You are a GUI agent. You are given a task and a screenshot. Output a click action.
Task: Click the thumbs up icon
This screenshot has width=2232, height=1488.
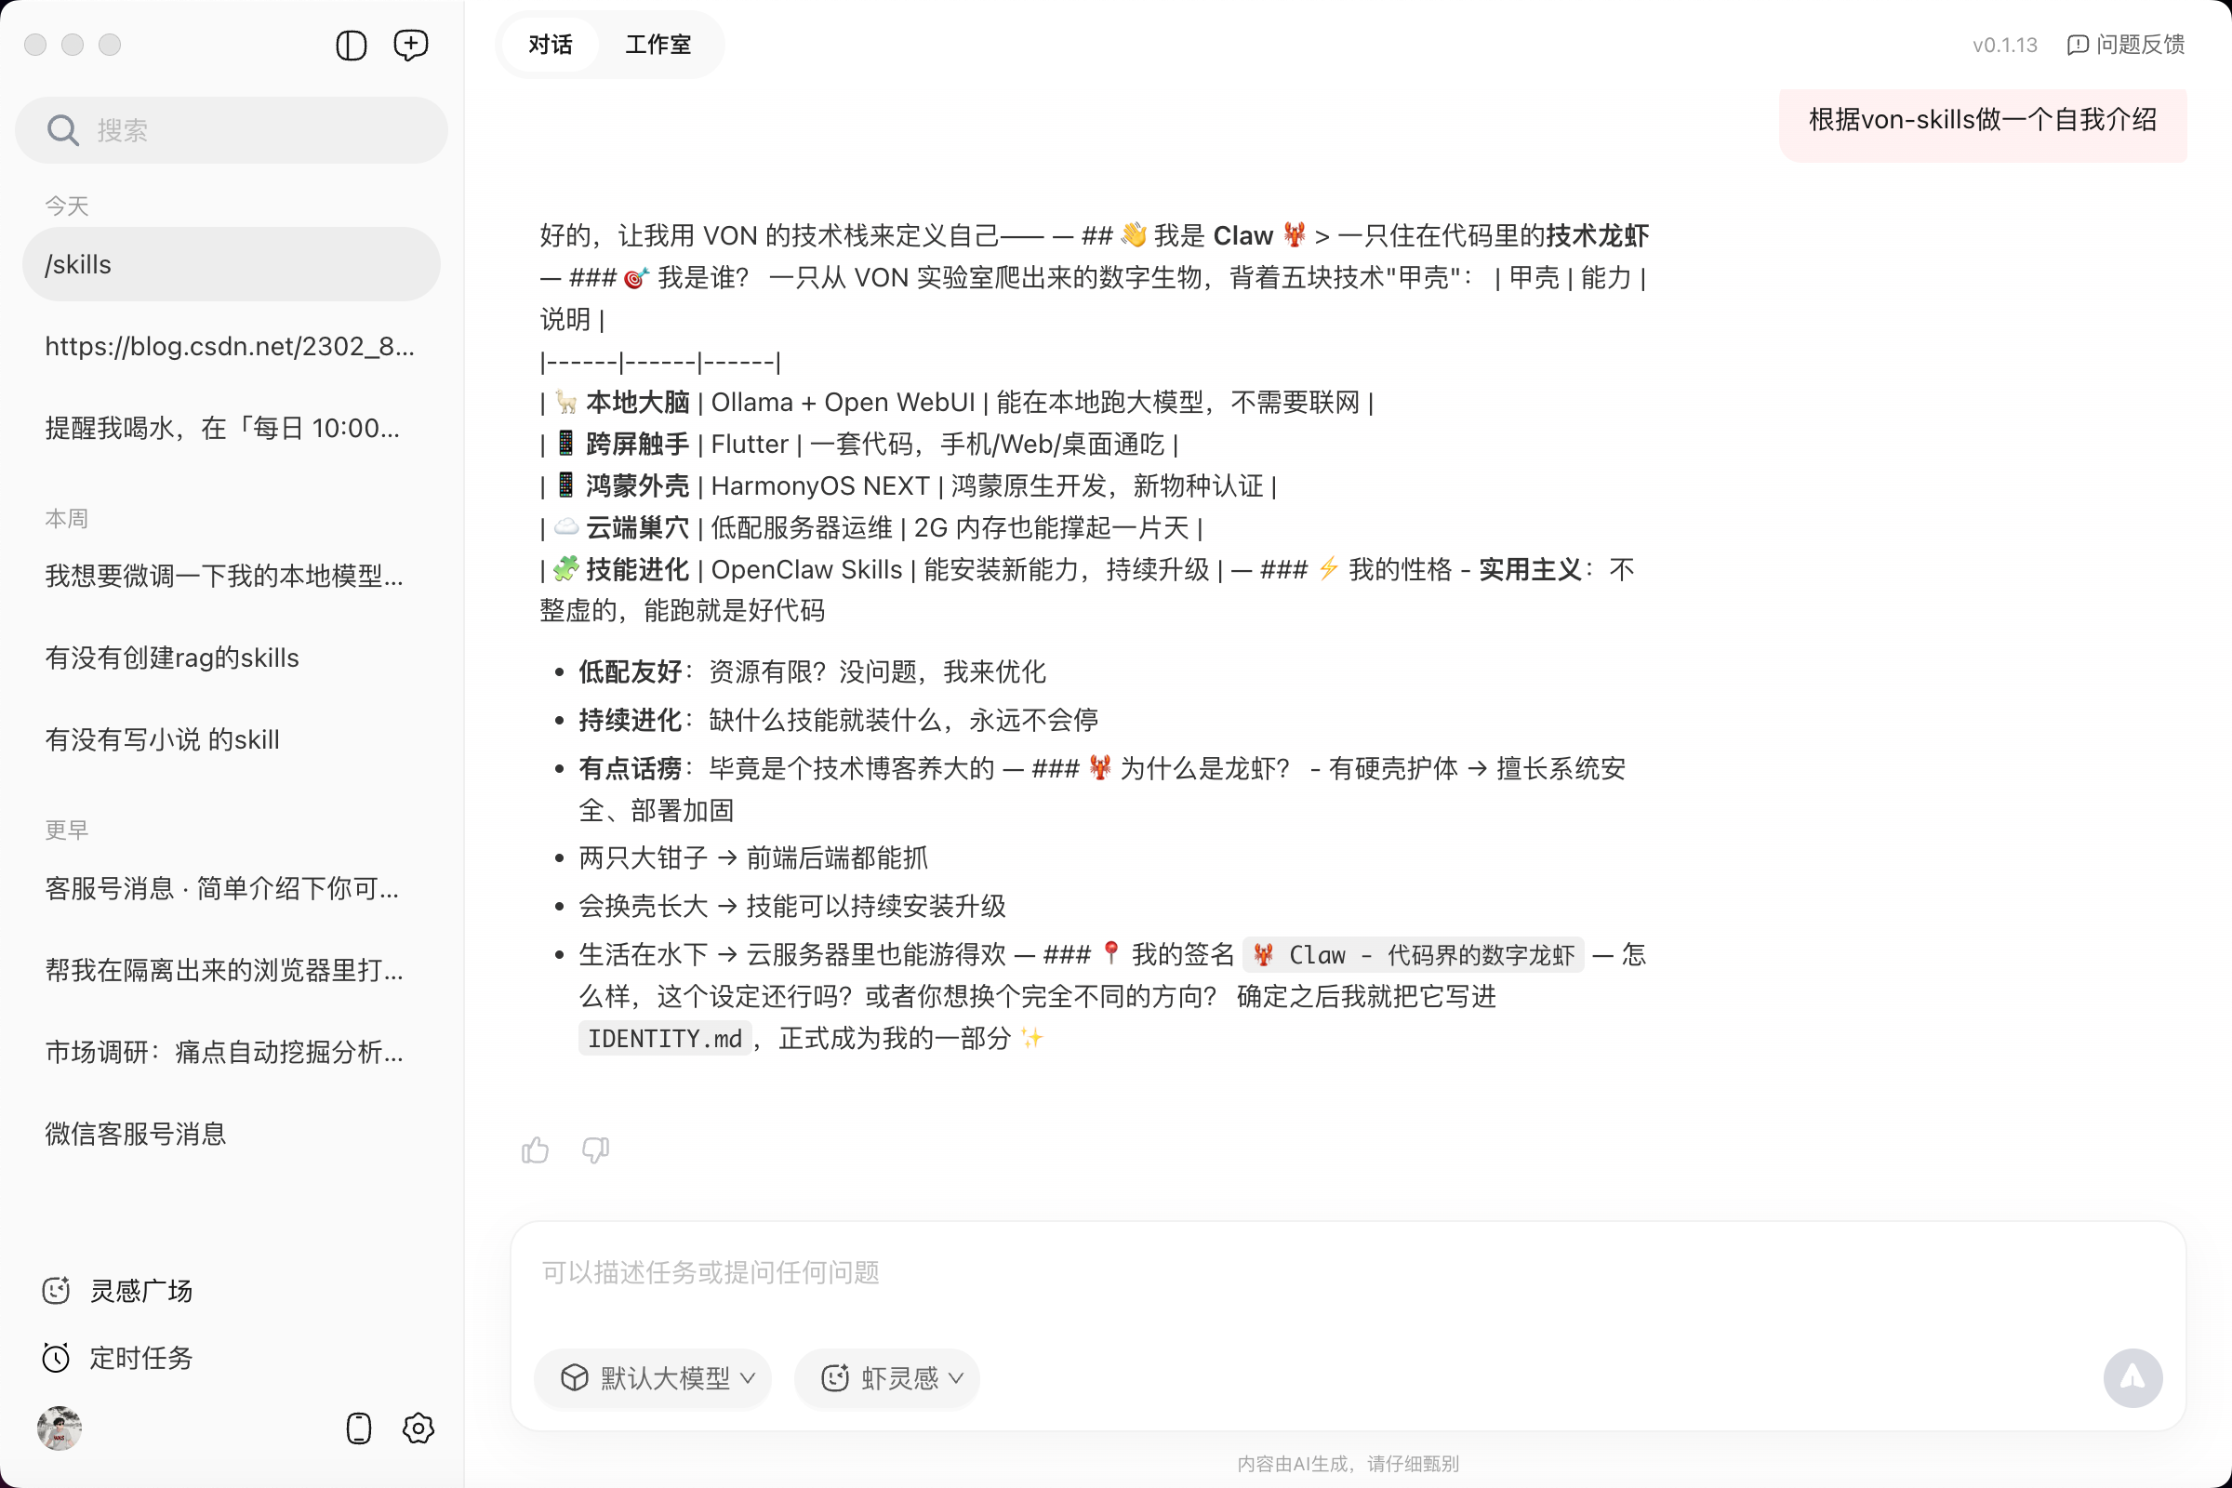click(x=536, y=1150)
